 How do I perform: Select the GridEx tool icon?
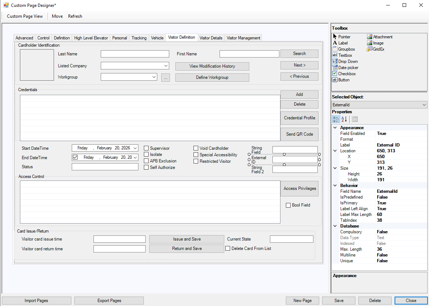(x=370, y=49)
